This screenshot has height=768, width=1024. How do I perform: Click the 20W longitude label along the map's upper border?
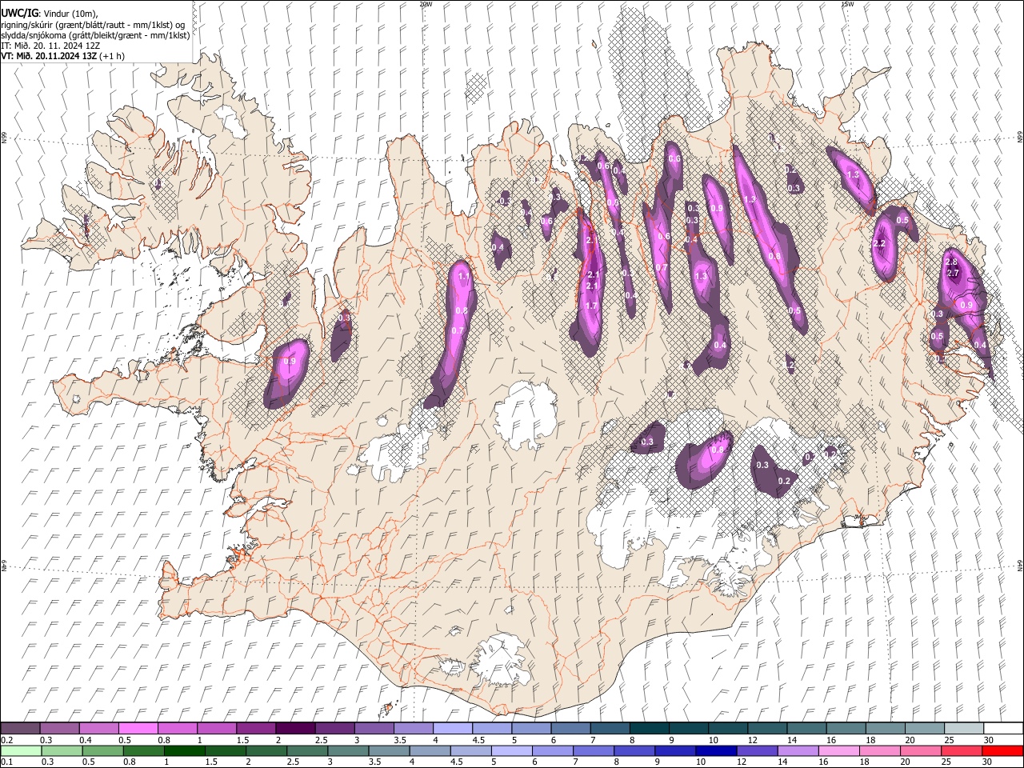coord(426,4)
